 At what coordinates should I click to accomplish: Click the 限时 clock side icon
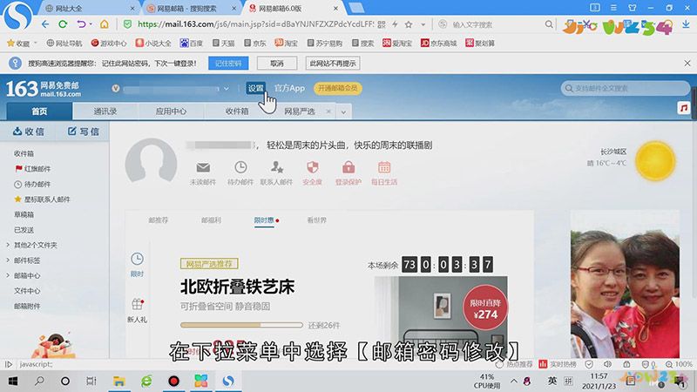[137, 259]
